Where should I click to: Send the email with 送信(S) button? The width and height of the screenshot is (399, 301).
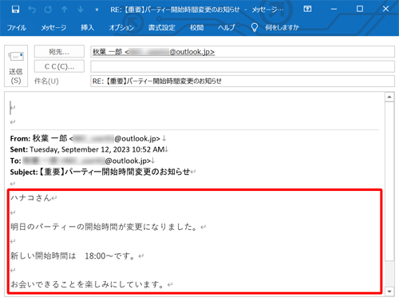[16, 65]
